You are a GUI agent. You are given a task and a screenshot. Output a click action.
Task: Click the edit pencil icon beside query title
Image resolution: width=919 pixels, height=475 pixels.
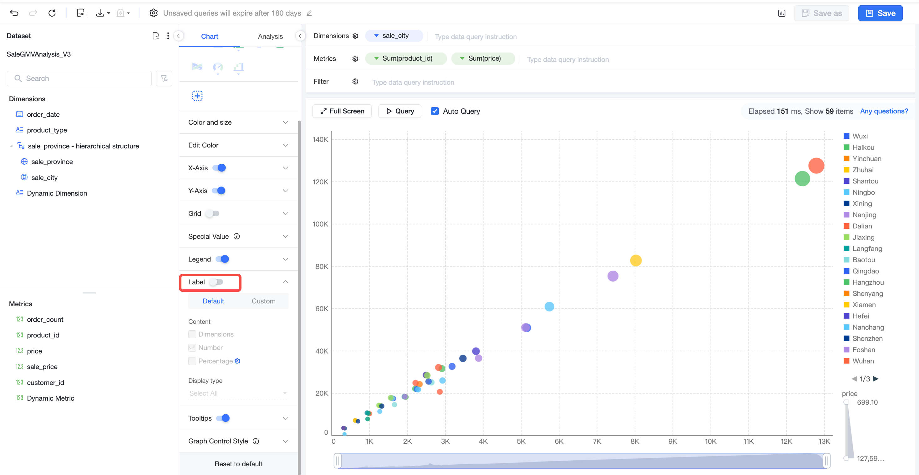309,13
